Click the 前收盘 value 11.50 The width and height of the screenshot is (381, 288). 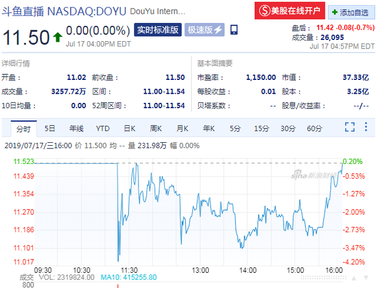click(175, 77)
